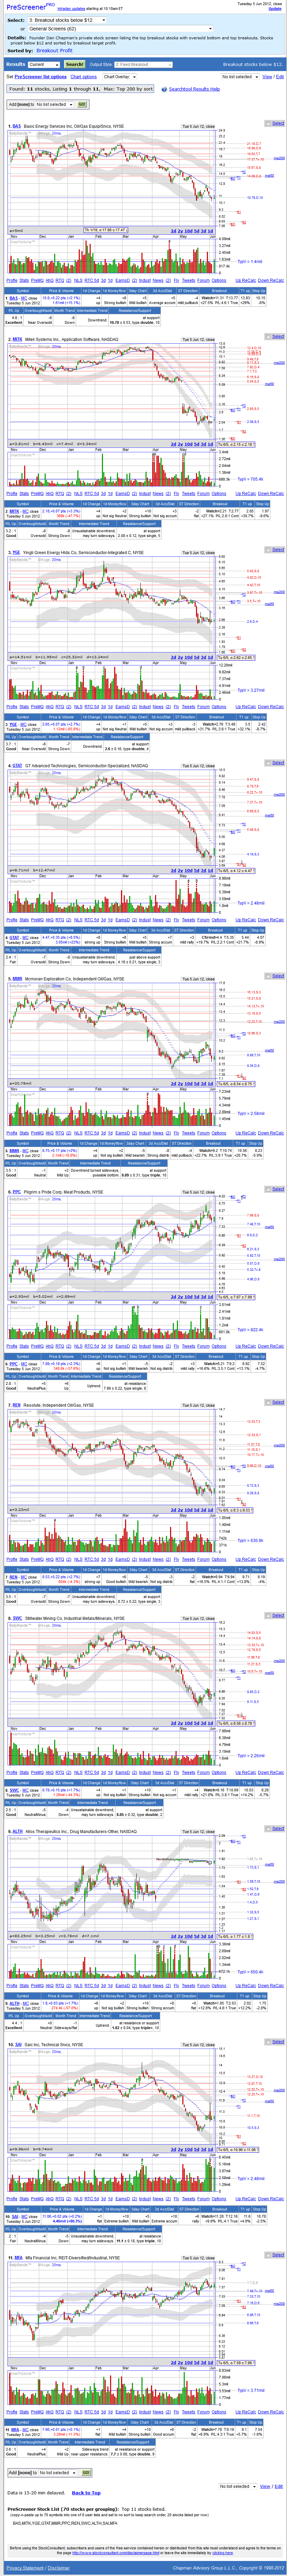287x2576 pixels.
Task: Open the SWC ticker link
Action: pos(17,1619)
